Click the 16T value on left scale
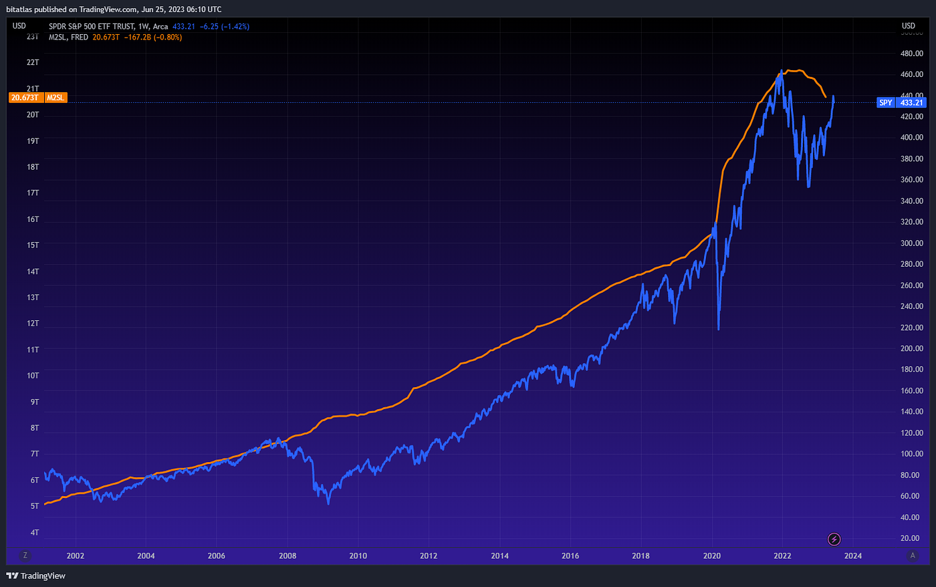Screen dimensions: 936x587 [33, 219]
